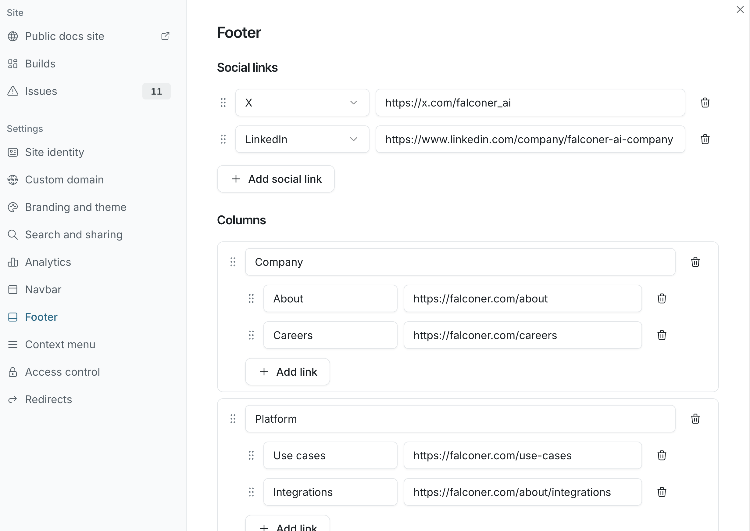Click the Access control lock icon
This screenshot has height=531, width=750.
13,372
